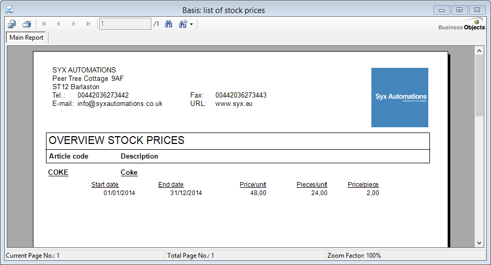Click the Print Report printer icon
Screen dimensions: 491x265
(27, 24)
